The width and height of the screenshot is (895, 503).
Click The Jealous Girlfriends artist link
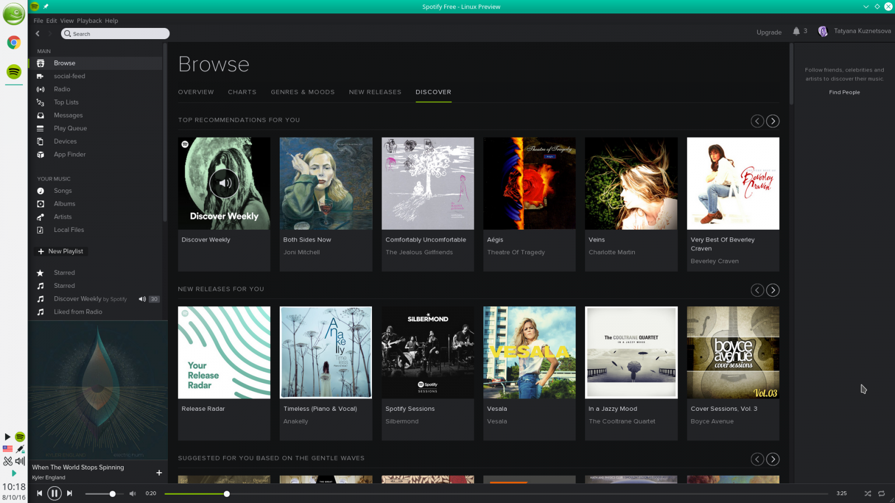(x=419, y=253)
